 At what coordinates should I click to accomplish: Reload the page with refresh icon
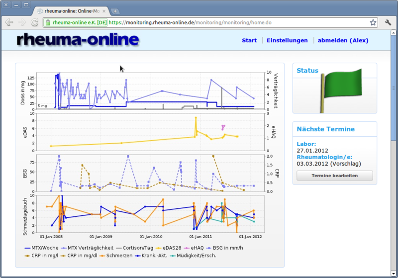pos(34,22)
